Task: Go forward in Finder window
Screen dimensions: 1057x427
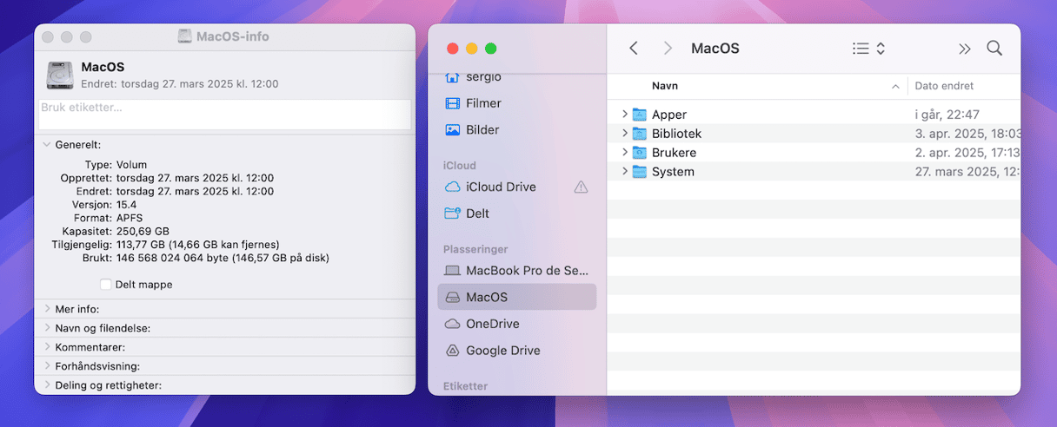Action: click(668, 49)
